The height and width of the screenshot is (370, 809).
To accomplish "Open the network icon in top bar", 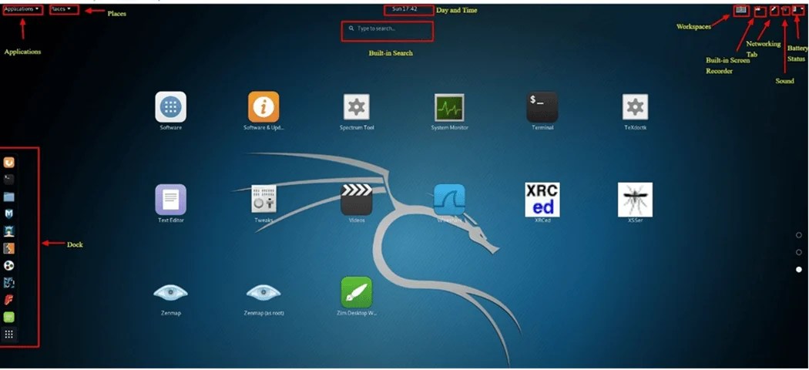I will 774,9.
